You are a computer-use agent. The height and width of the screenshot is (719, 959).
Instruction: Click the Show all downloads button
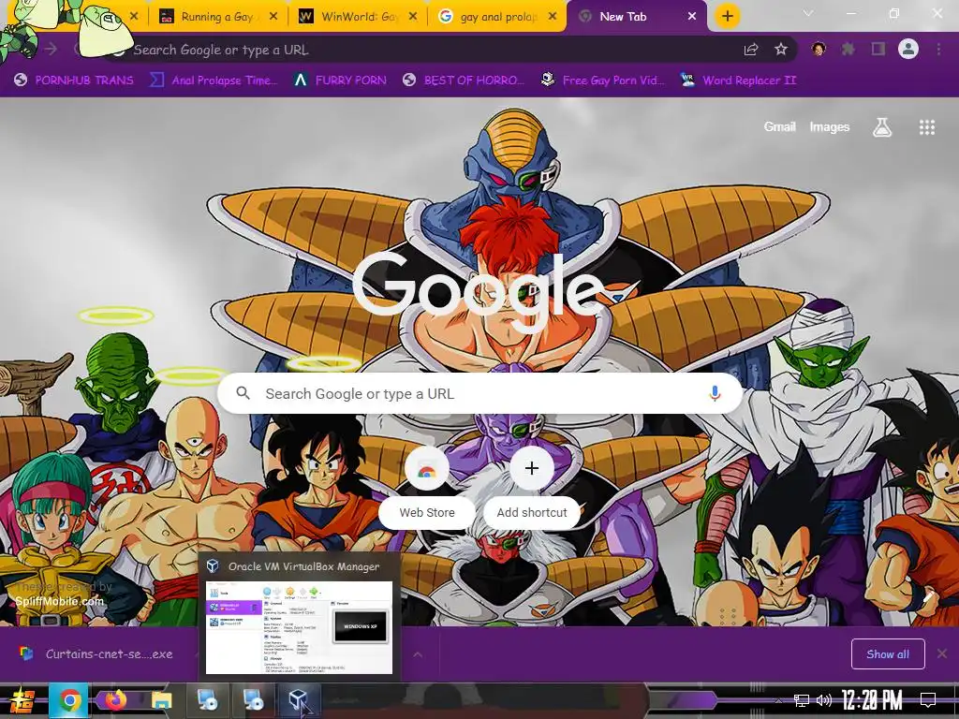(x=888, y=654)
